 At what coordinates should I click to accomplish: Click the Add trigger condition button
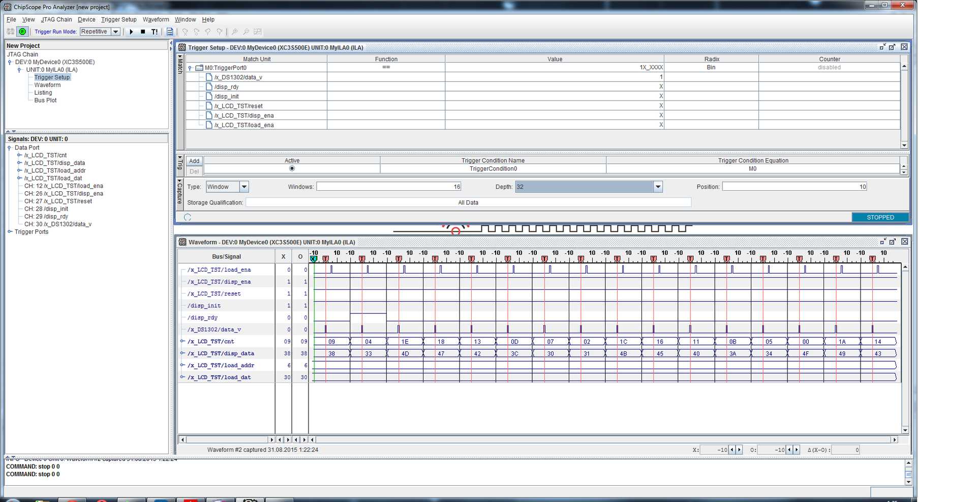(x=194, y=161)
